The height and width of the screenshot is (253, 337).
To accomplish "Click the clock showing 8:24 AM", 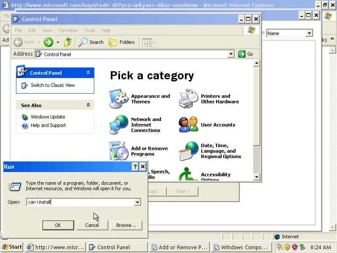I will click(321, 247).
